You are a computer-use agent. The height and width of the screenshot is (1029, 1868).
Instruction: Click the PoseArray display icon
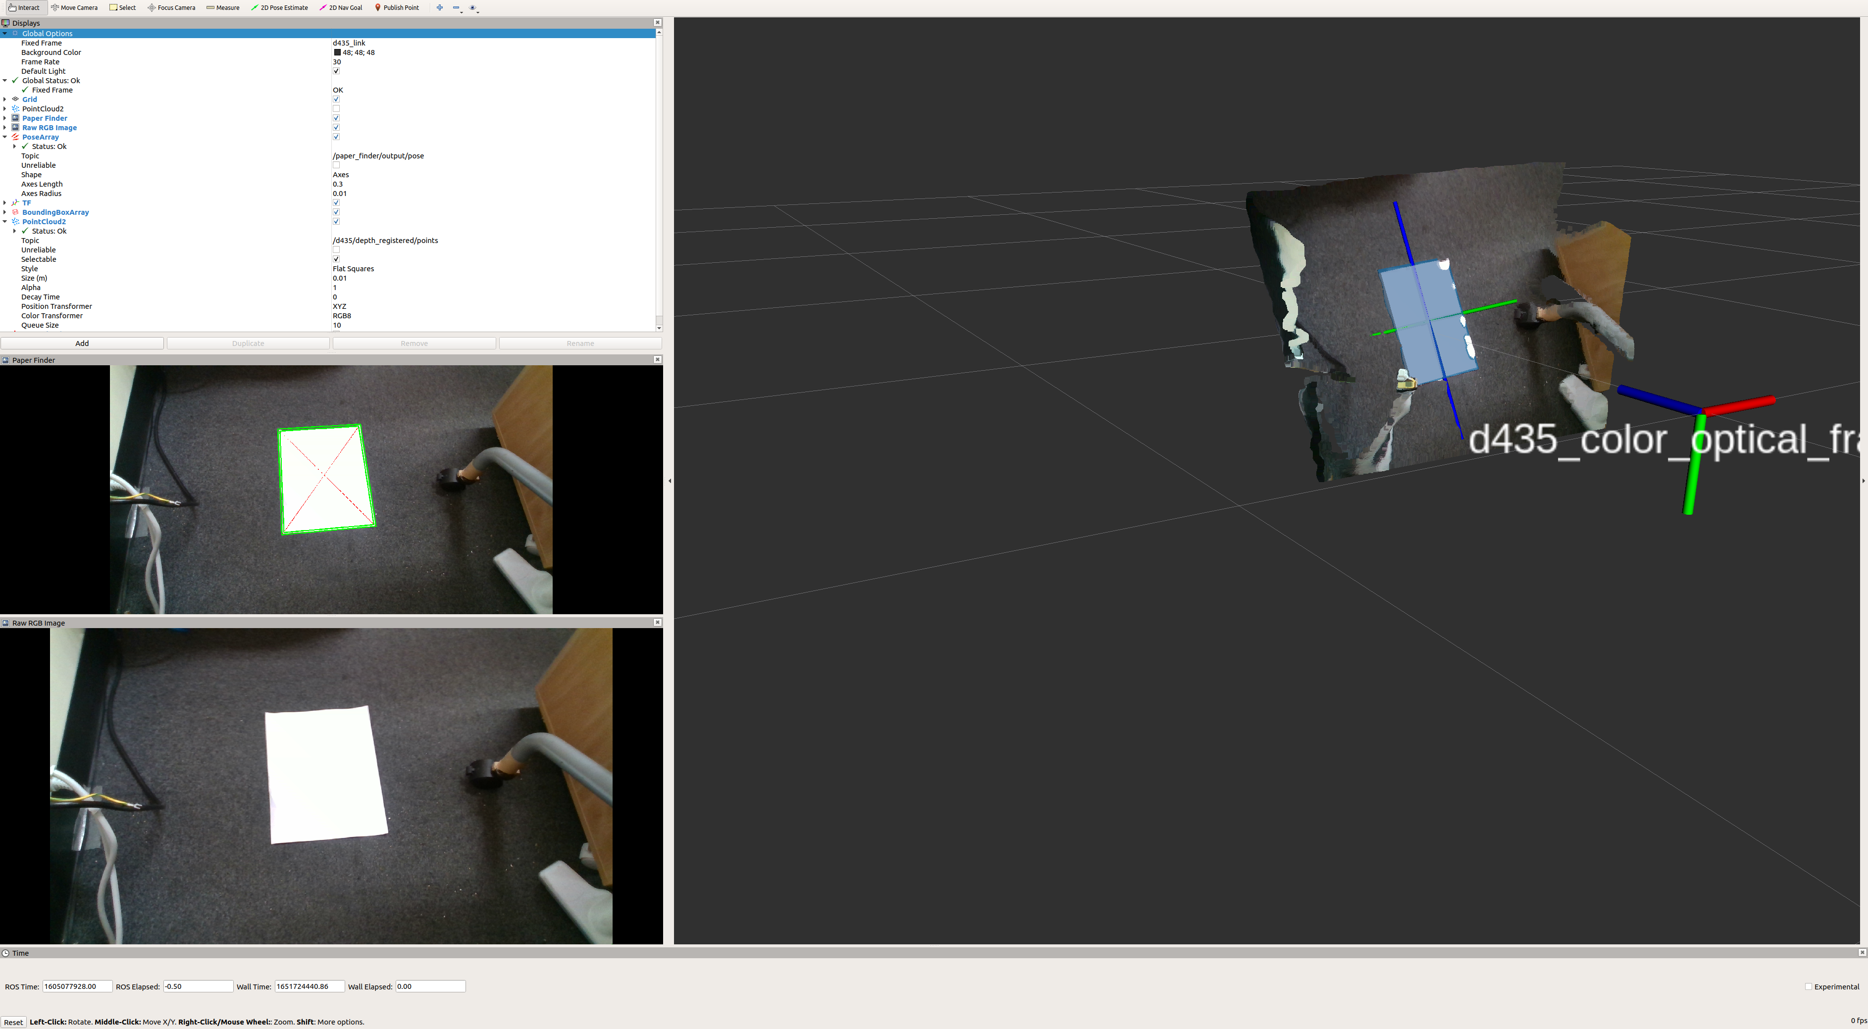(x=15, y=137)
